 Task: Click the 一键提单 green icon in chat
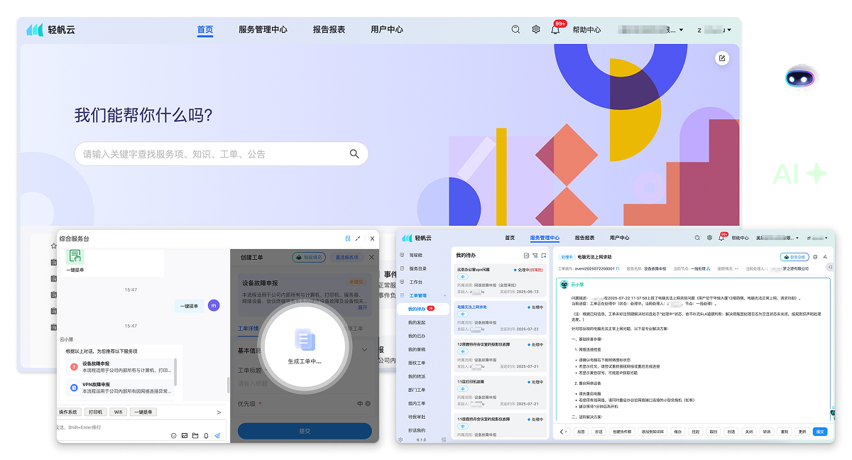tap(75, 257)
